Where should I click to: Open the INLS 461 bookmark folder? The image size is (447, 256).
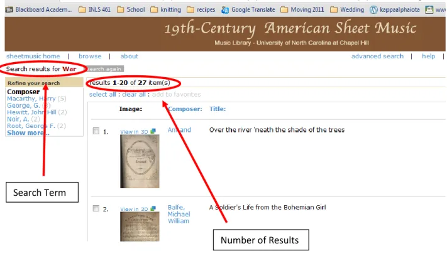coord(94,9)
